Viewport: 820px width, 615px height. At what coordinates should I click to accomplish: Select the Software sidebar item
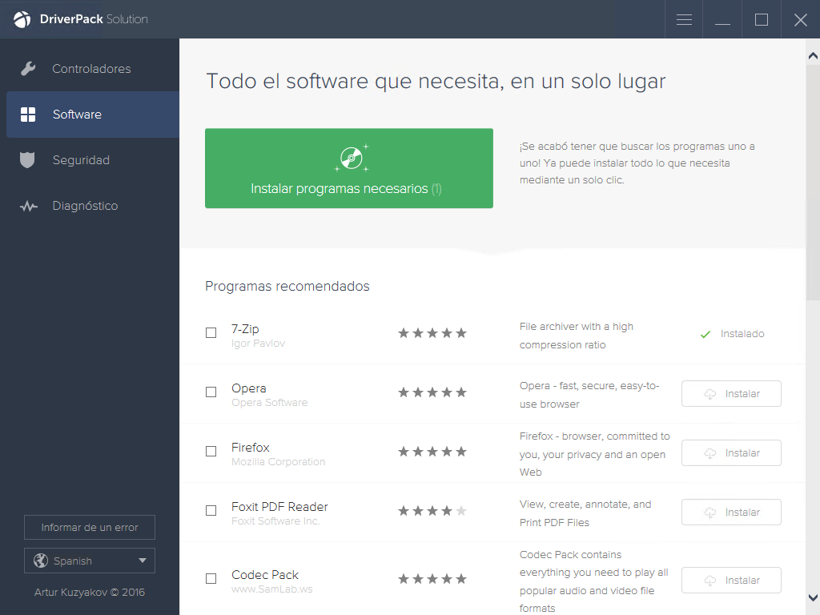[x=93, y=115]
